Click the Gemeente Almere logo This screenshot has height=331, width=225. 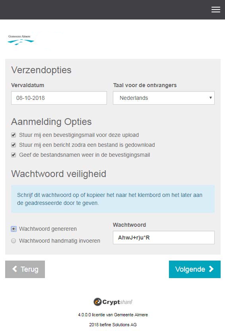coord(21,40)
